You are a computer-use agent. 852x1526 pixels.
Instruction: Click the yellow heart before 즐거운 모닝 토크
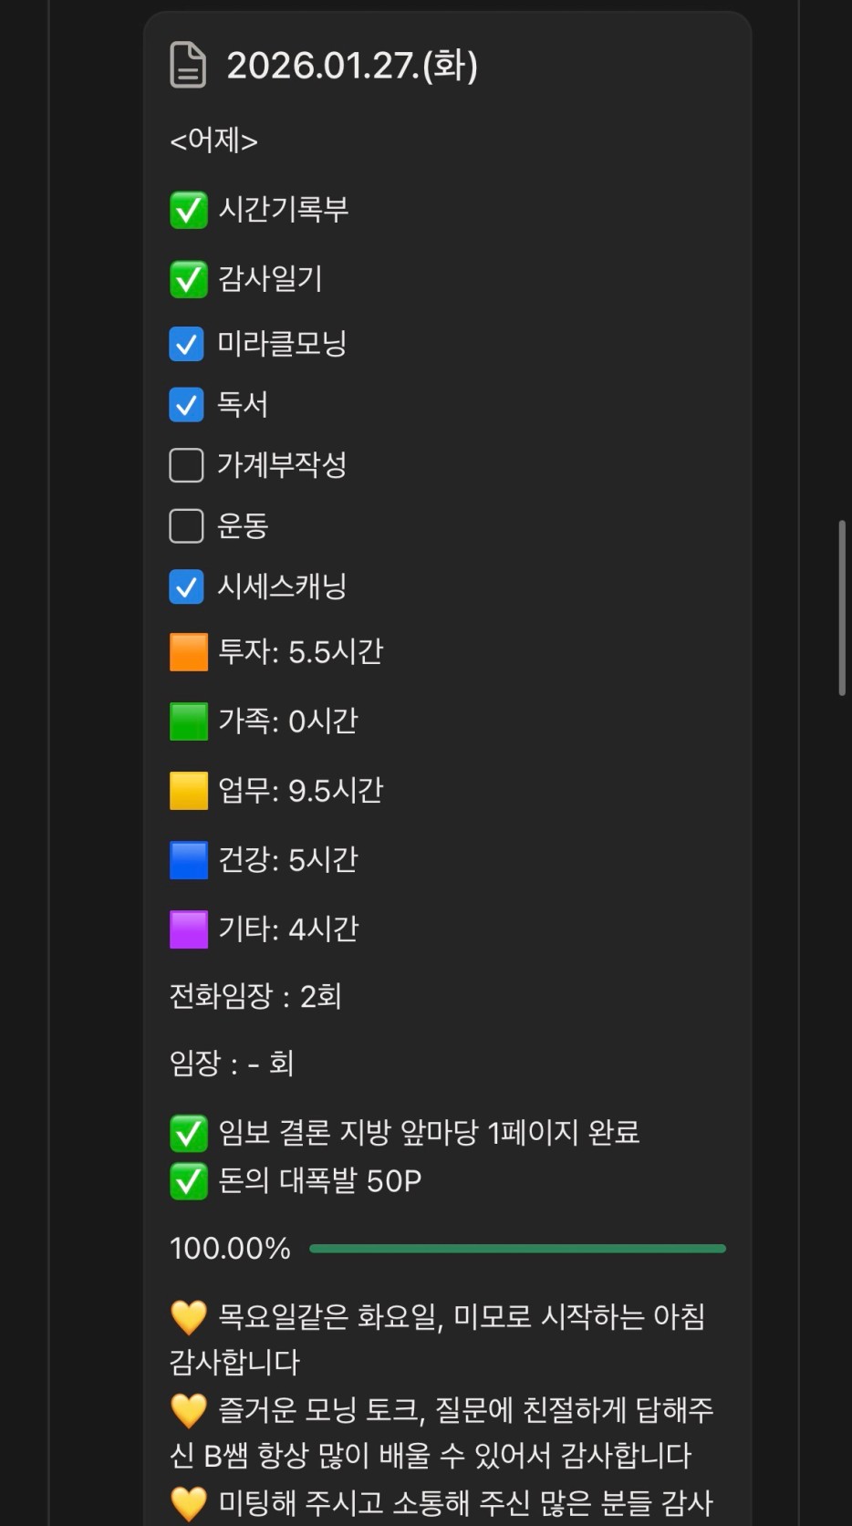[x=189, y=1411]
